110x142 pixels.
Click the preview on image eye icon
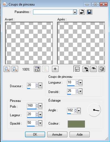[94, 69]
